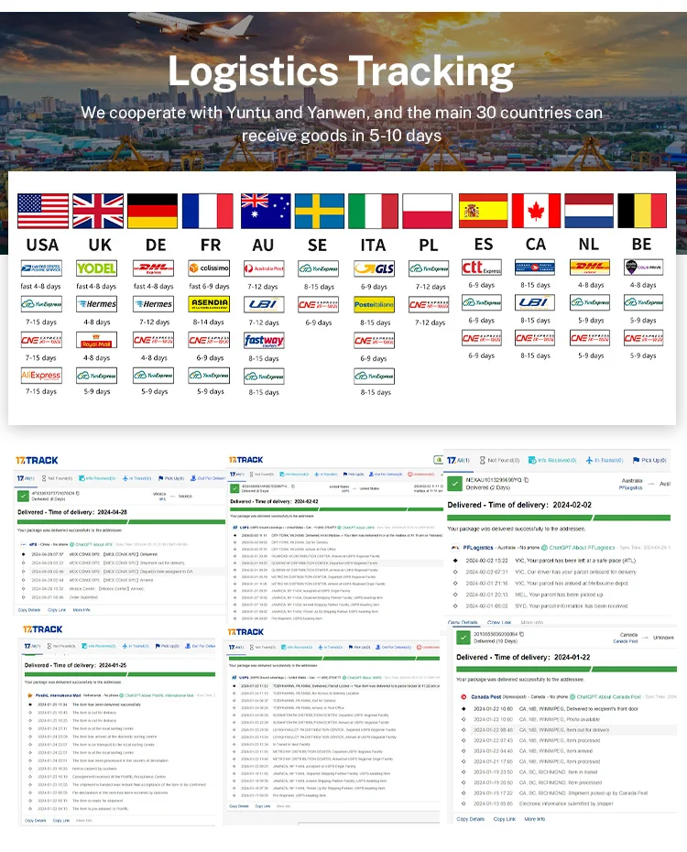Click copy icon beside Canada tracking number

pos(522,634)
